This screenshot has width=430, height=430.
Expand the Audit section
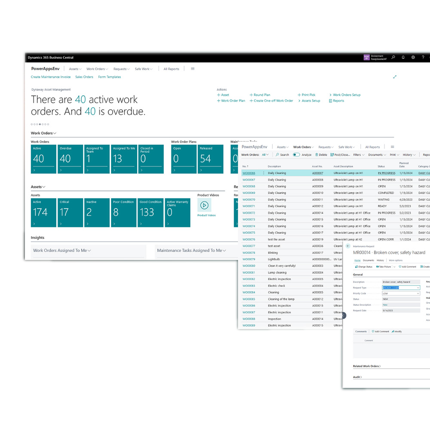click(357, 377)
